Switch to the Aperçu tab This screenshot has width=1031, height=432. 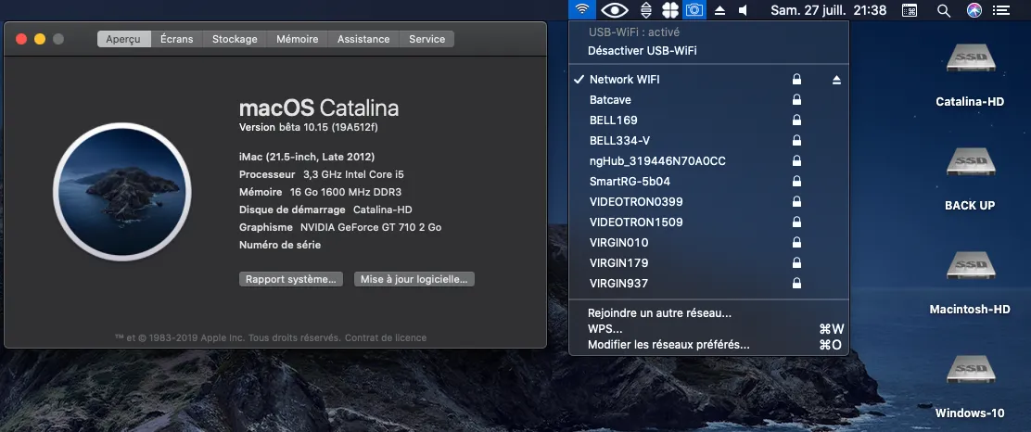pos(123,39)
